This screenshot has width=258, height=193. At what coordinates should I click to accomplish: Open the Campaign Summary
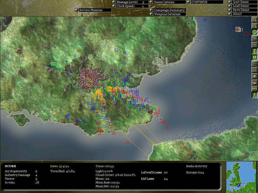tap(170, 10)
